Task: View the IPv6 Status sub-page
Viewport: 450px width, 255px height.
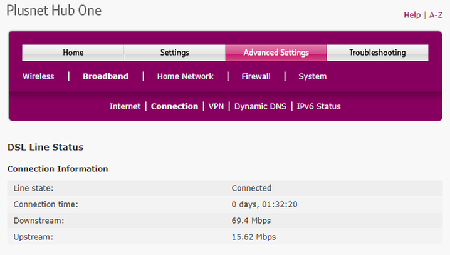Action: pos(318,106)
